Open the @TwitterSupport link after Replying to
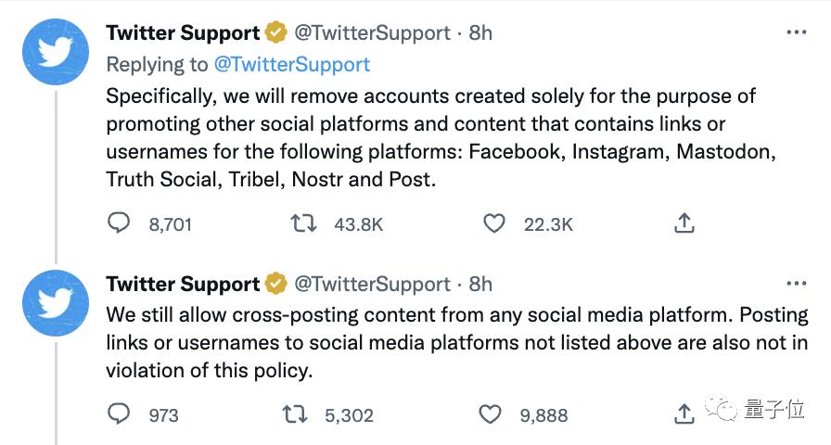Image resolution: width=831 pixels, height=445 pixels. pos(291,64)
